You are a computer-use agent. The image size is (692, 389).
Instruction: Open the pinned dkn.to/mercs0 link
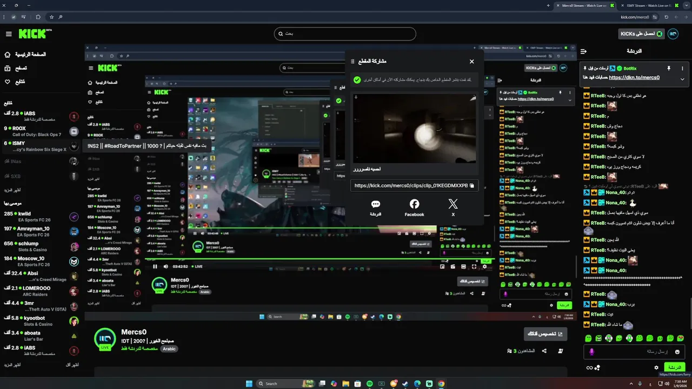click(x=634, y=77)
